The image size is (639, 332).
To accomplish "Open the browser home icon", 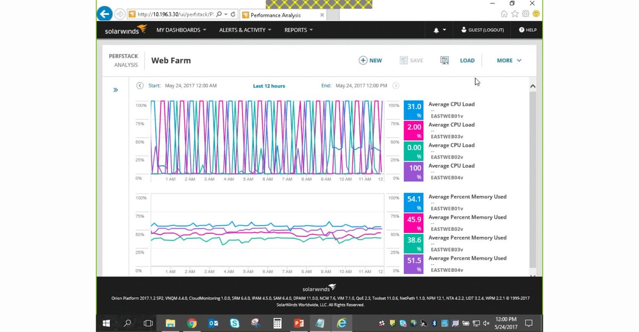I will [504, 14].
